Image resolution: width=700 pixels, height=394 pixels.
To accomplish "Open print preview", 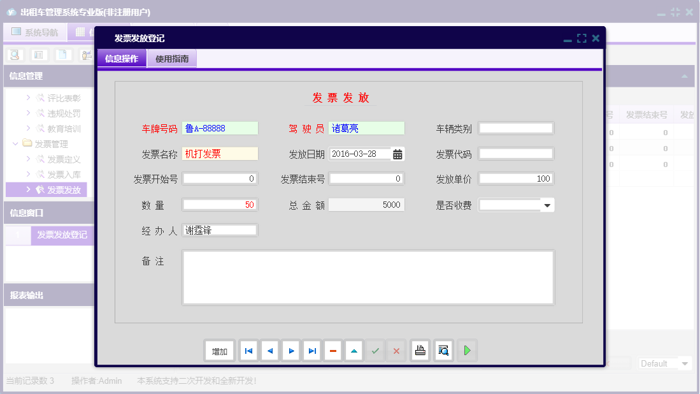I will [x=443, y=350].
